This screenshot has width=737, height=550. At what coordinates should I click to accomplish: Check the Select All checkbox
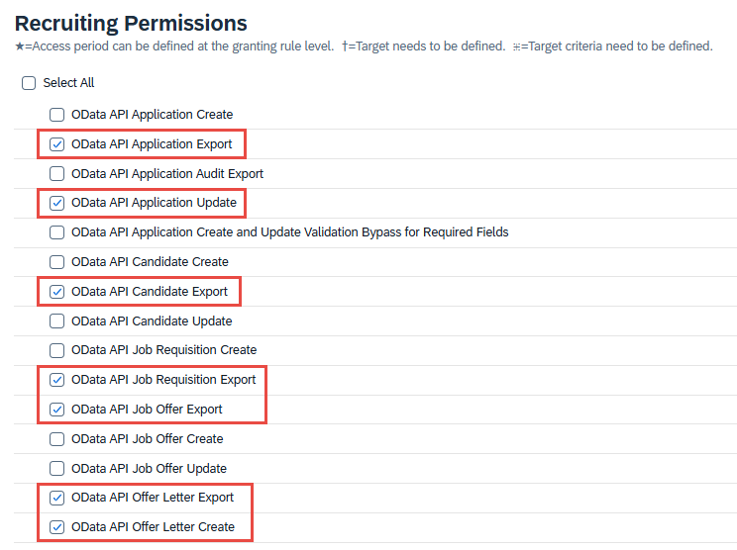(29, 84)
